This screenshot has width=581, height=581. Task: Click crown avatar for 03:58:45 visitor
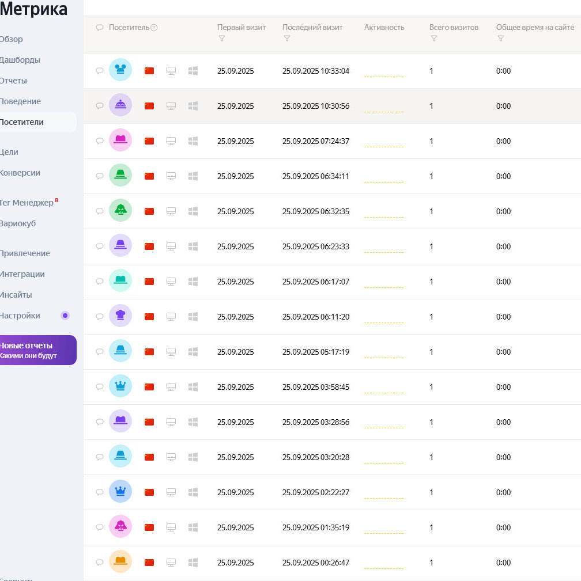(120, 386)
